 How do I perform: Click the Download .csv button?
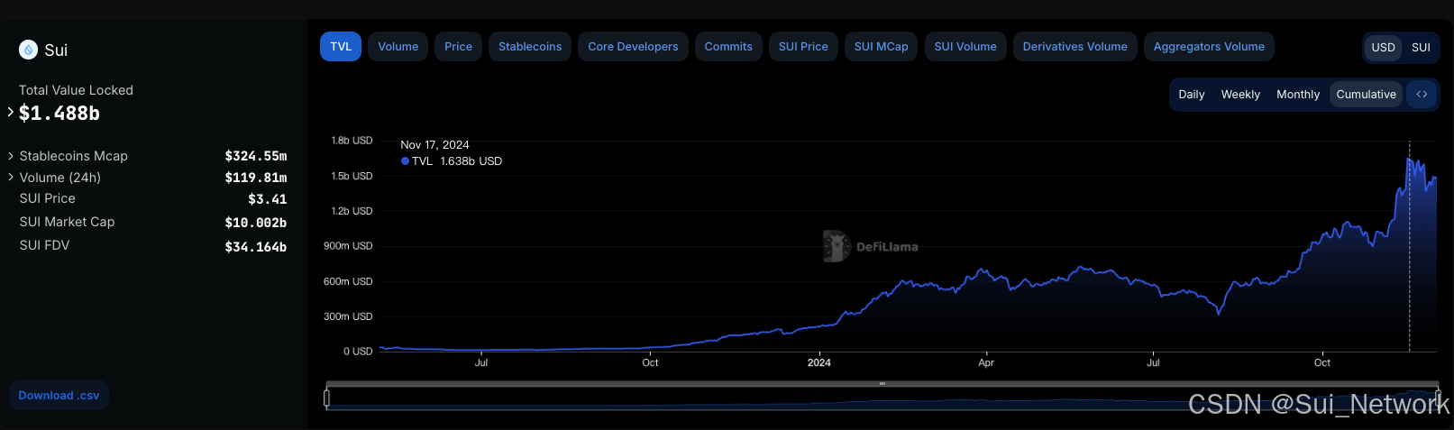(59, 396)
